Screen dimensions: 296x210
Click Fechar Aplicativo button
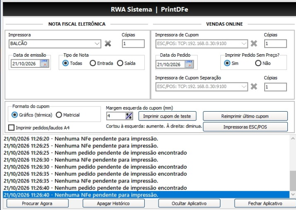point(265,204)
